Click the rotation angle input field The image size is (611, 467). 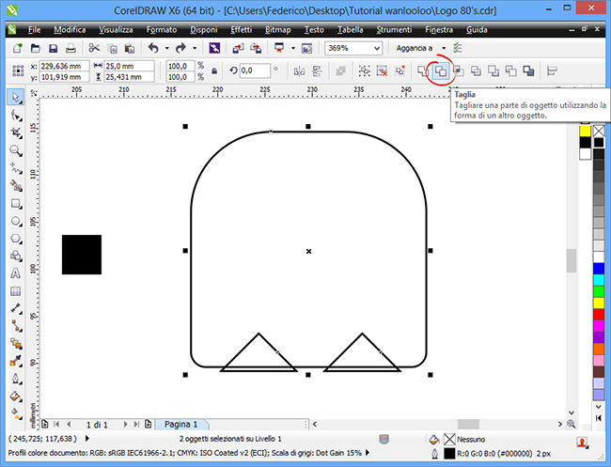(255, 70)
